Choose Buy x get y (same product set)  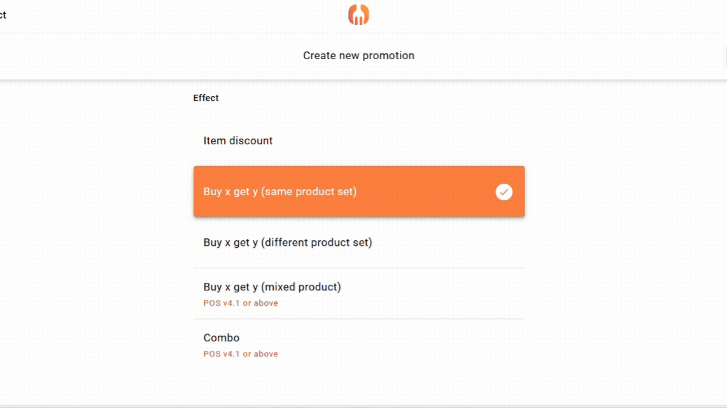point(280,191)
